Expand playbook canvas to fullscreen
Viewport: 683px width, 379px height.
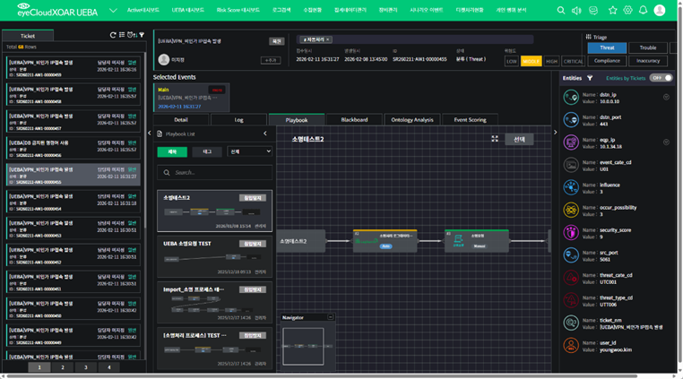[495, 139]
